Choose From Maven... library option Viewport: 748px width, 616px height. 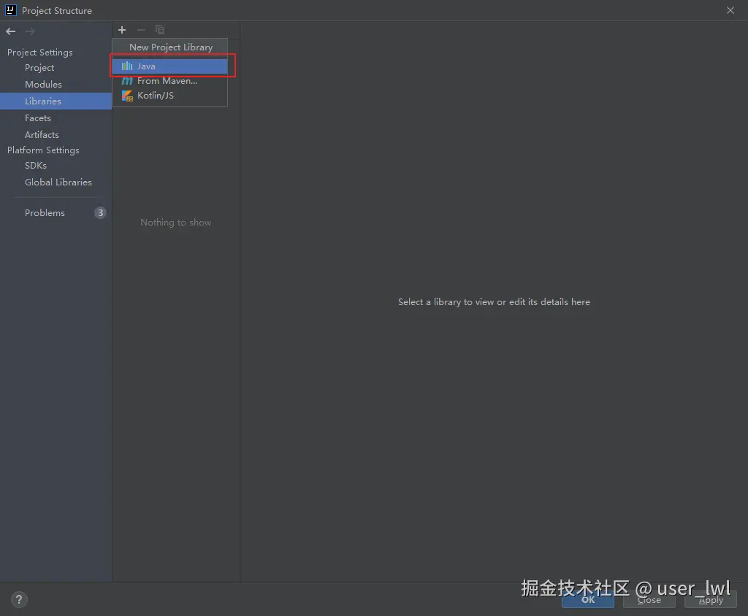(169, 81)
